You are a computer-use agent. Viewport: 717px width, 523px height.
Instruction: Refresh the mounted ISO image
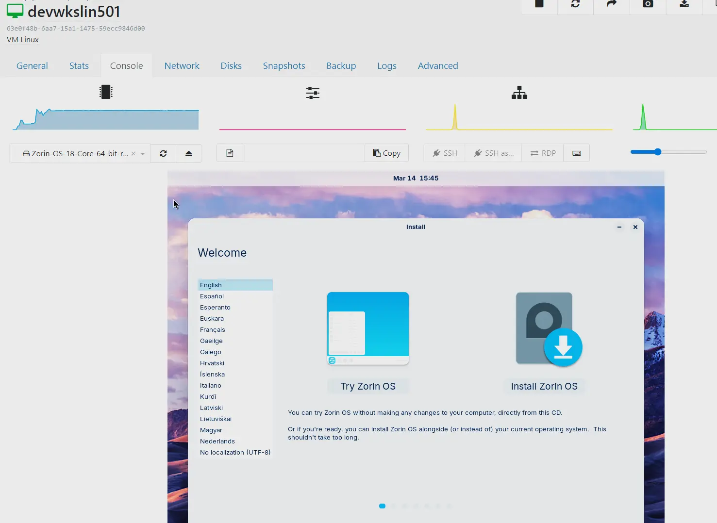163,153
